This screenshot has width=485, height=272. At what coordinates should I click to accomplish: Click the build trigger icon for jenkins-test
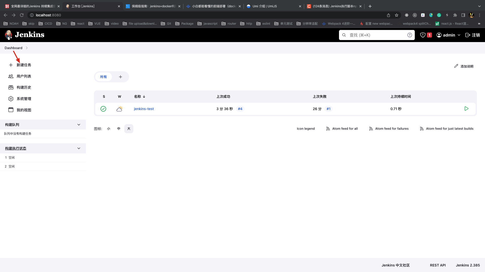(466, 109)
